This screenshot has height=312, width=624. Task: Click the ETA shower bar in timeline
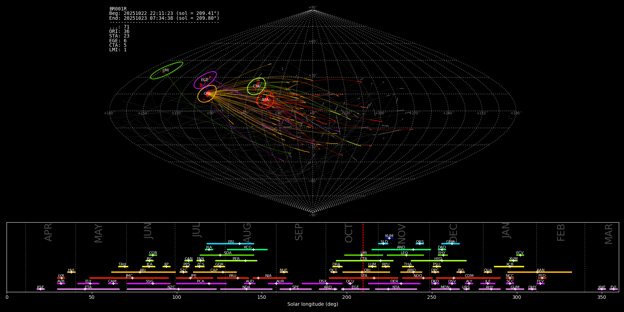(88, 289)
